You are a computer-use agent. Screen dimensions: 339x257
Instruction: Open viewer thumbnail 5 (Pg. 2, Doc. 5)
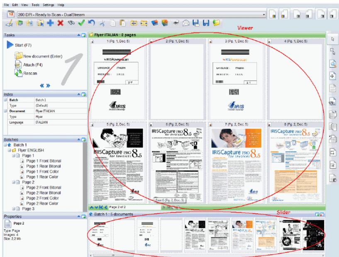(x=118, y=163)
